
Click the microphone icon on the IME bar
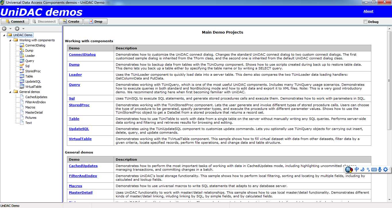(380, 169)
